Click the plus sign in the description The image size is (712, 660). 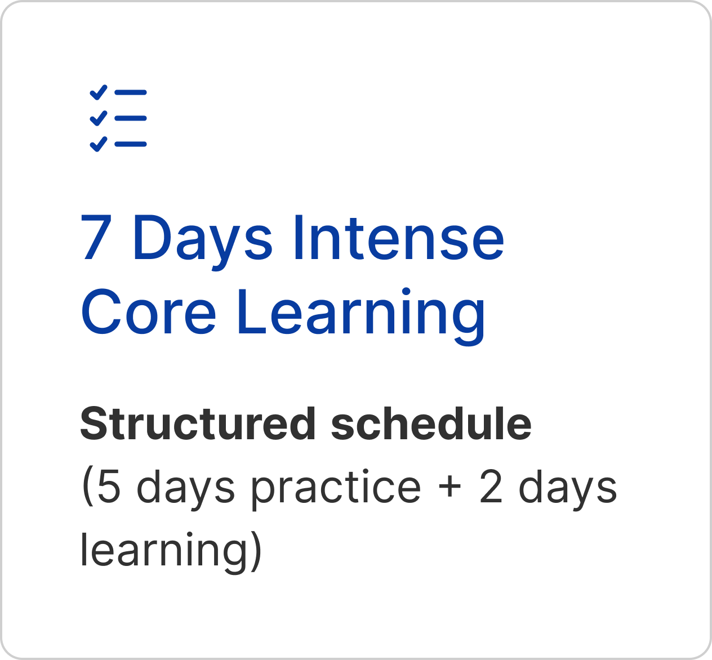click(450, 488)
